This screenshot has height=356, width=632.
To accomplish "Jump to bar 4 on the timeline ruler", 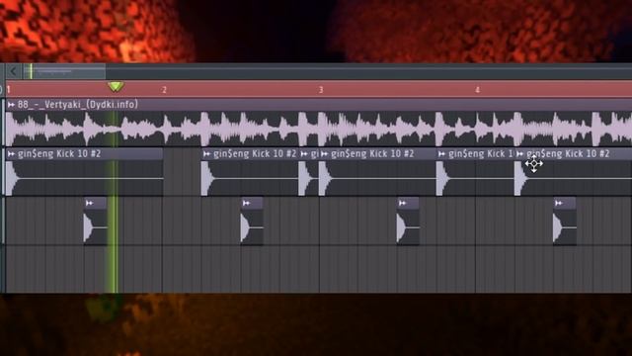I will pyautogui.click(x=477, y=90).
